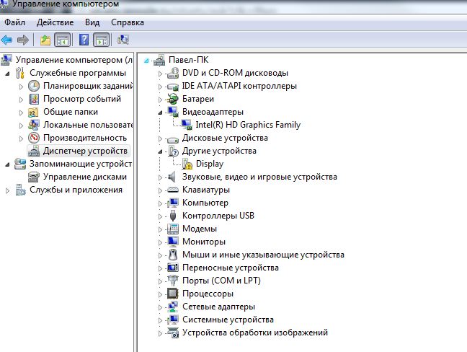Open the Файл menu
This screenshot has height=352, width=467.
14,22
